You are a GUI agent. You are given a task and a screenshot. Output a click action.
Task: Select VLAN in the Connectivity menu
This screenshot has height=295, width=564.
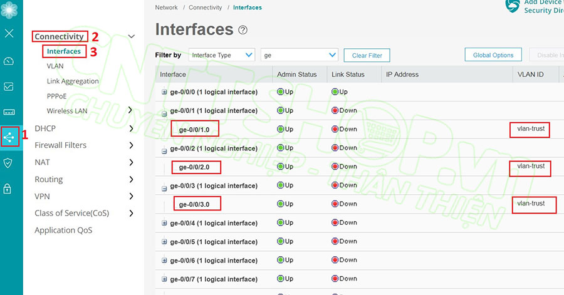55,66
